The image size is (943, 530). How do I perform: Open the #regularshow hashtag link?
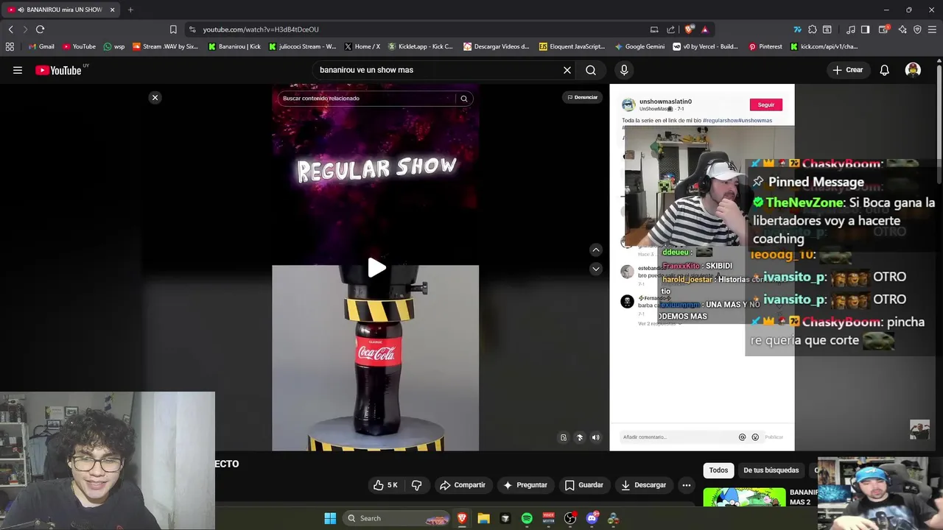721,120
